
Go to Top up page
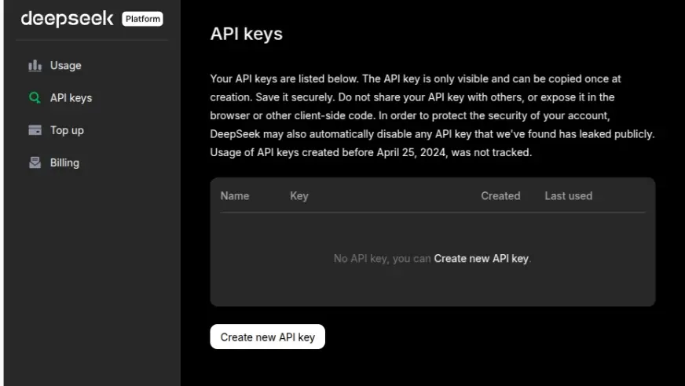tap(67, 130)
